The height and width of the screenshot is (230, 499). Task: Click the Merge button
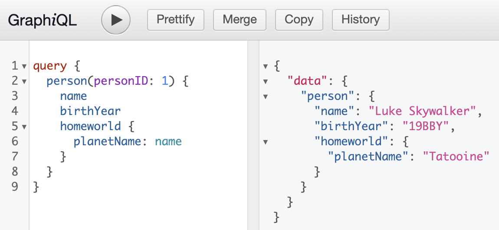240,20
